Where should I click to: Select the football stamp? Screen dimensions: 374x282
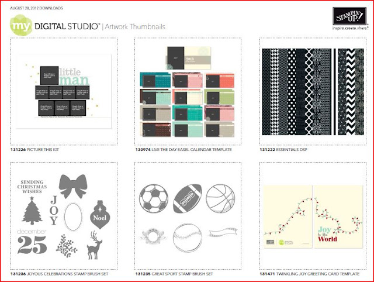tap(187, 198)
